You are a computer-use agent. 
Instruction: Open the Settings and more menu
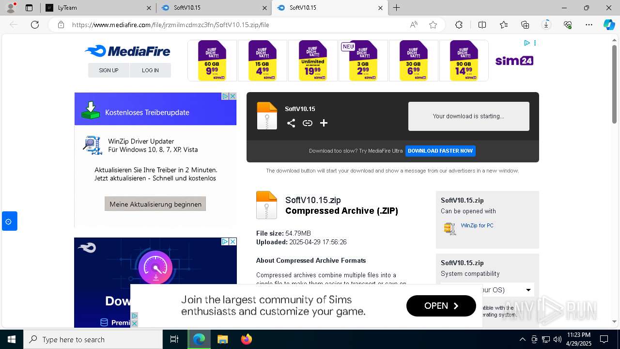point(589,25)
